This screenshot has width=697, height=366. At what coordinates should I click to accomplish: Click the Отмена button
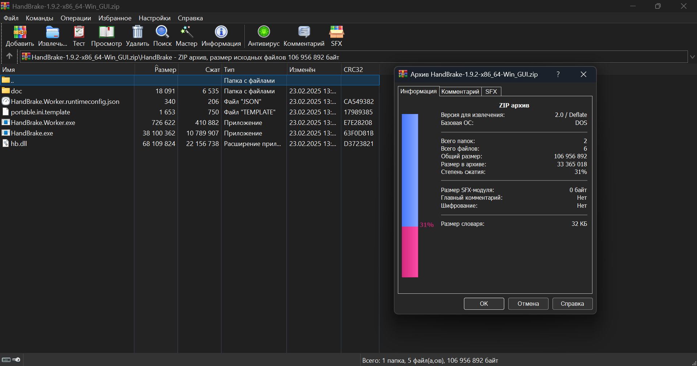528,304
